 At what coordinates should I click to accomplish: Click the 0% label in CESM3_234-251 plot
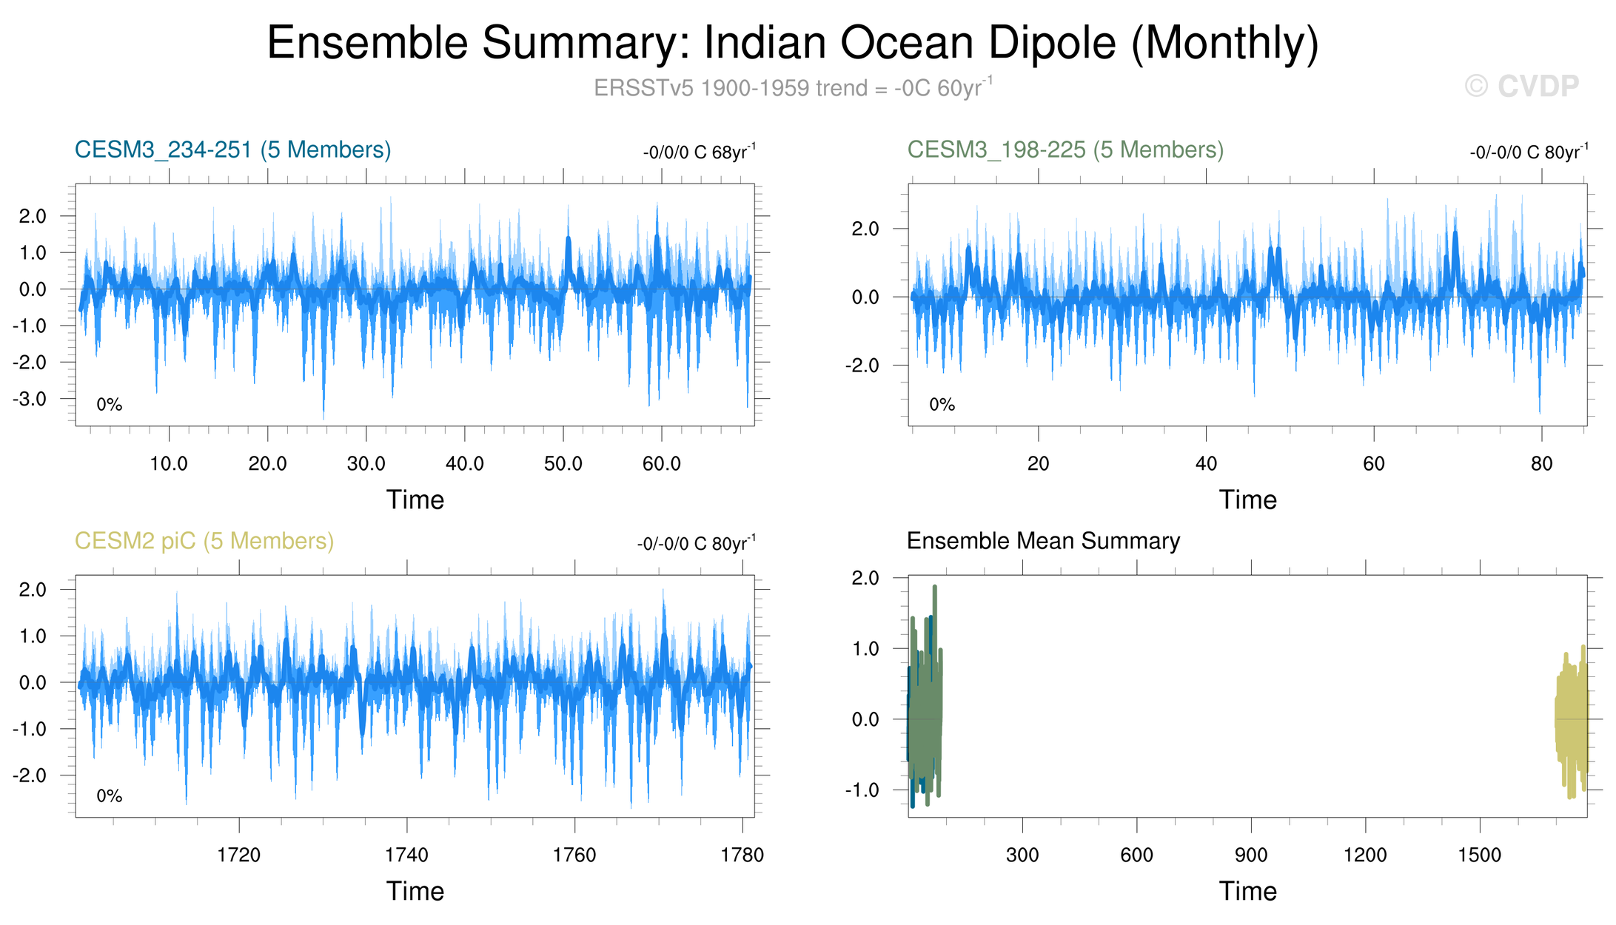pos(110,405)
